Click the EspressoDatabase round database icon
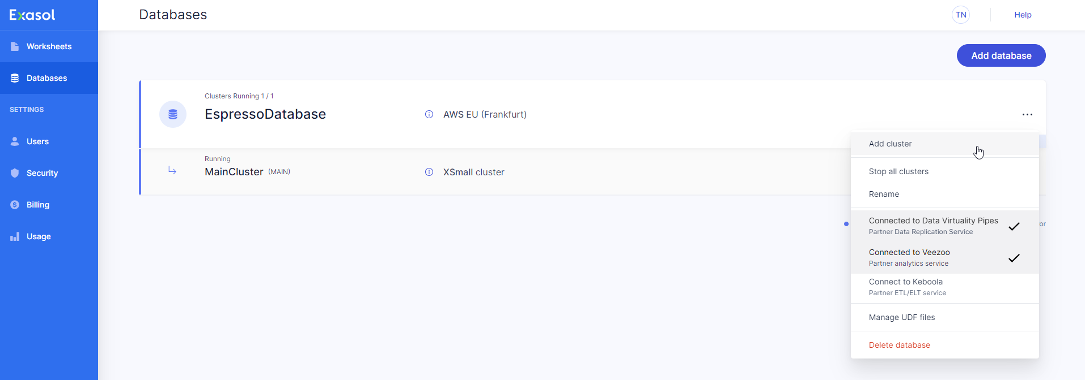The image size is (1085, 380). 173,114
